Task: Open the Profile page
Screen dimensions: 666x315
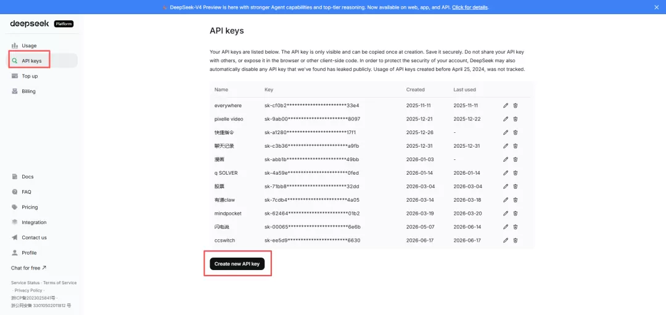Action: (x=42, y=253)
